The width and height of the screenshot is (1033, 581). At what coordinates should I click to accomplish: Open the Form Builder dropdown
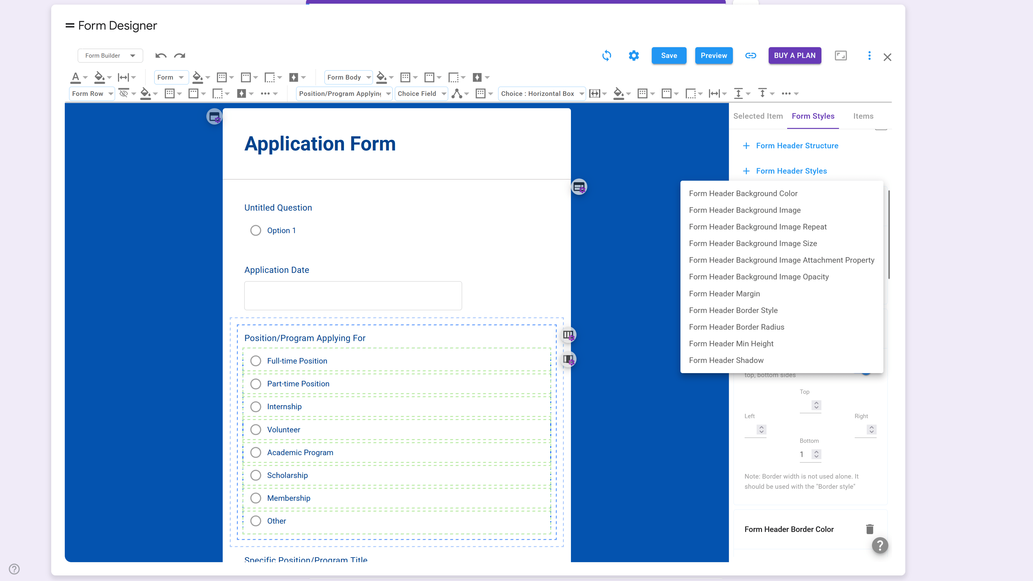110,56
